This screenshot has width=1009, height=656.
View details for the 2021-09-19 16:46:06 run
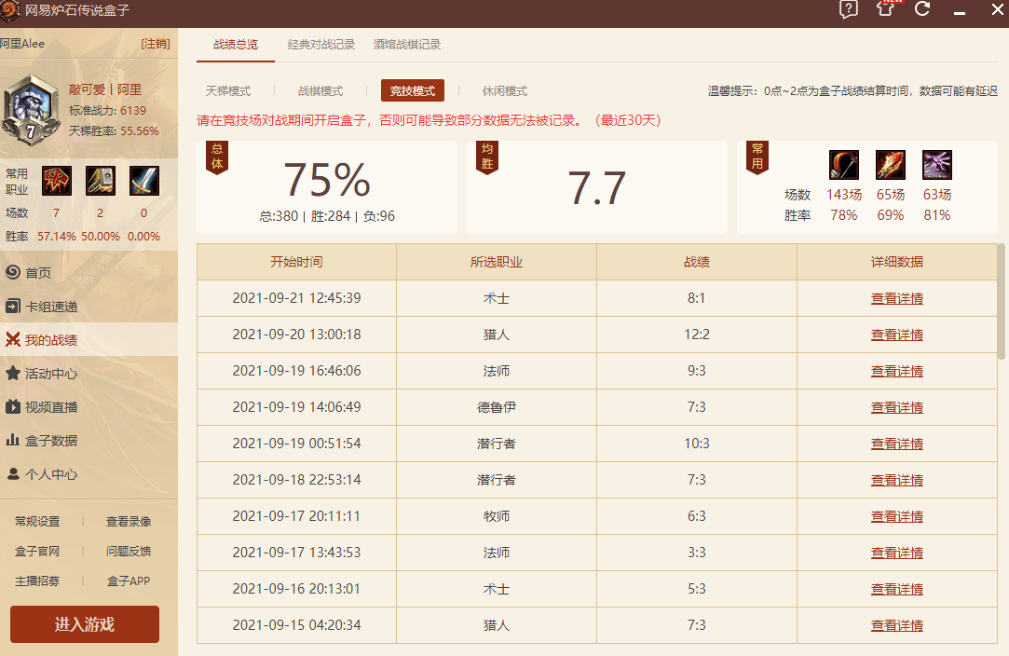[897, 371]
